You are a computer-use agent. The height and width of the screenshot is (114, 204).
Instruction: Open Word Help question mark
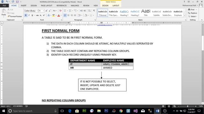click(x=184, y=2)
